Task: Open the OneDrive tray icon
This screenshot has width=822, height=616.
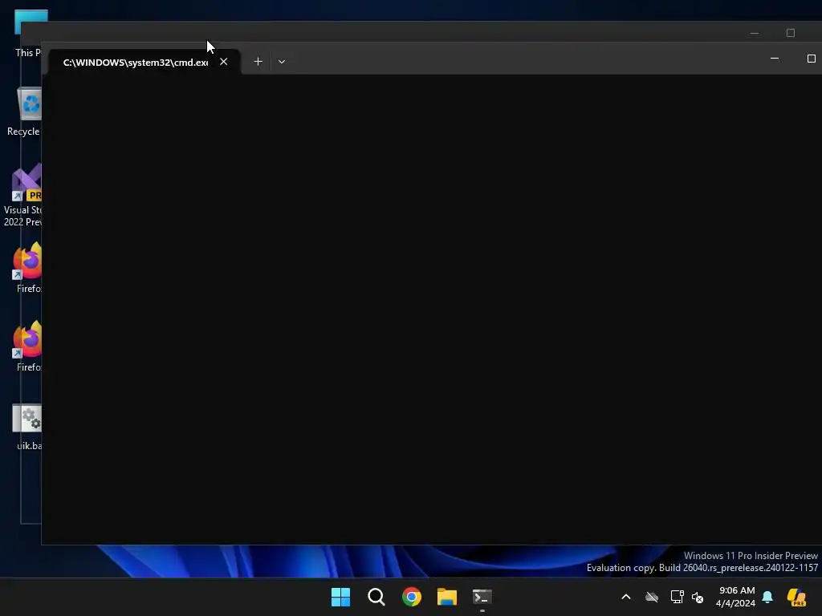Action: tap(652, 597)
